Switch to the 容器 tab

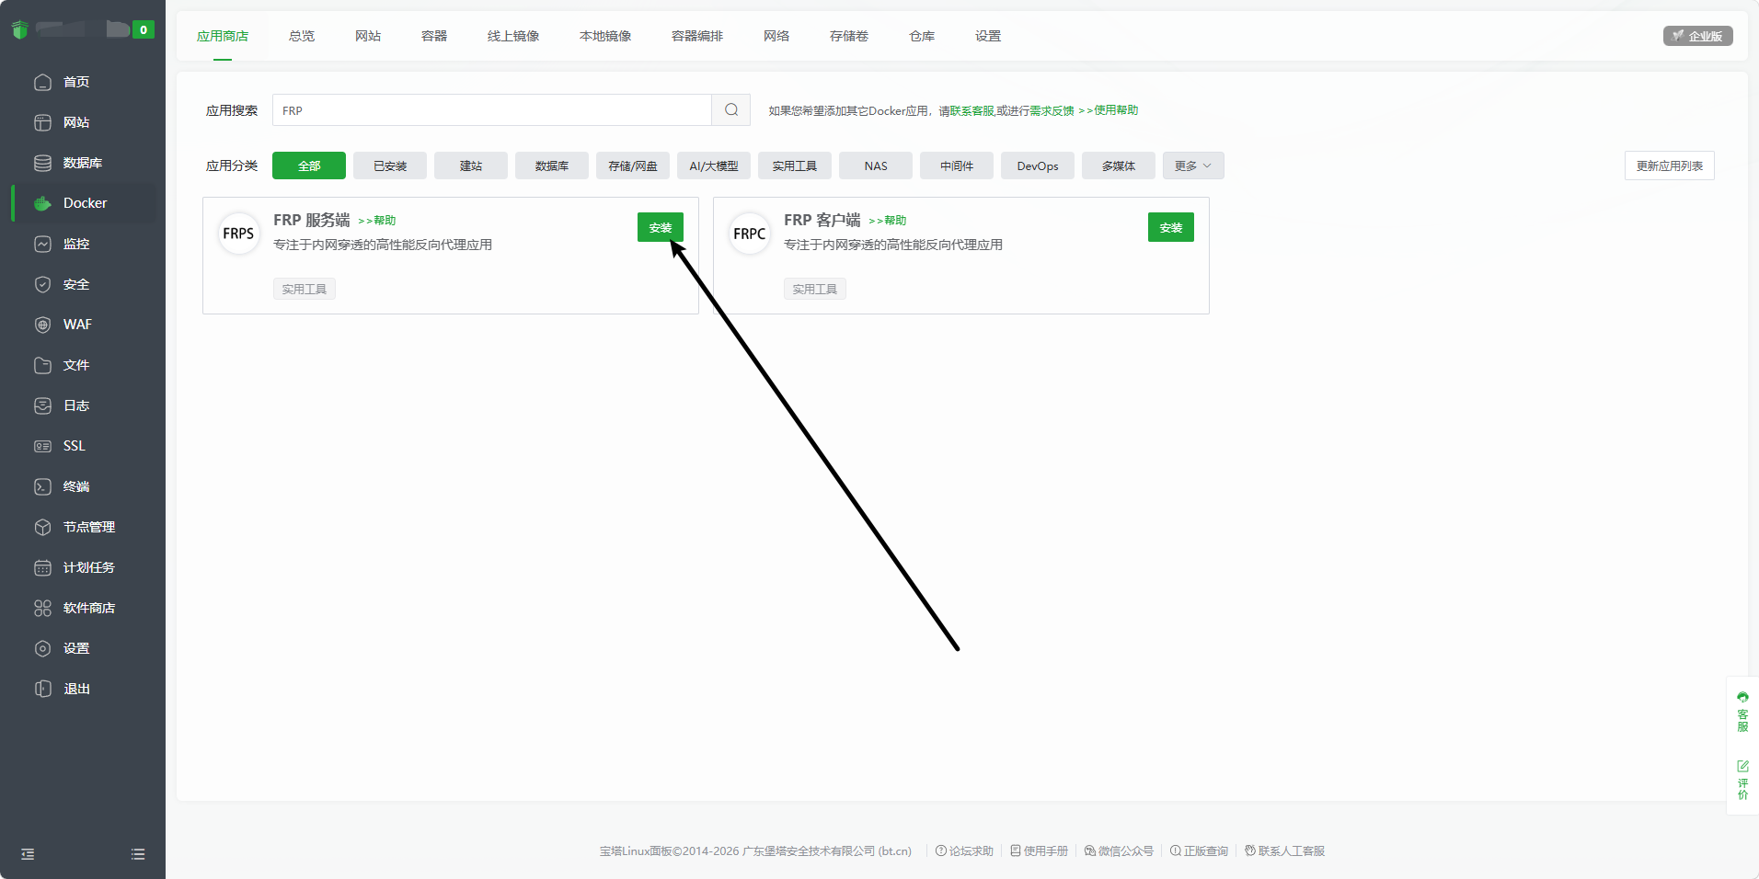(434, 36)
